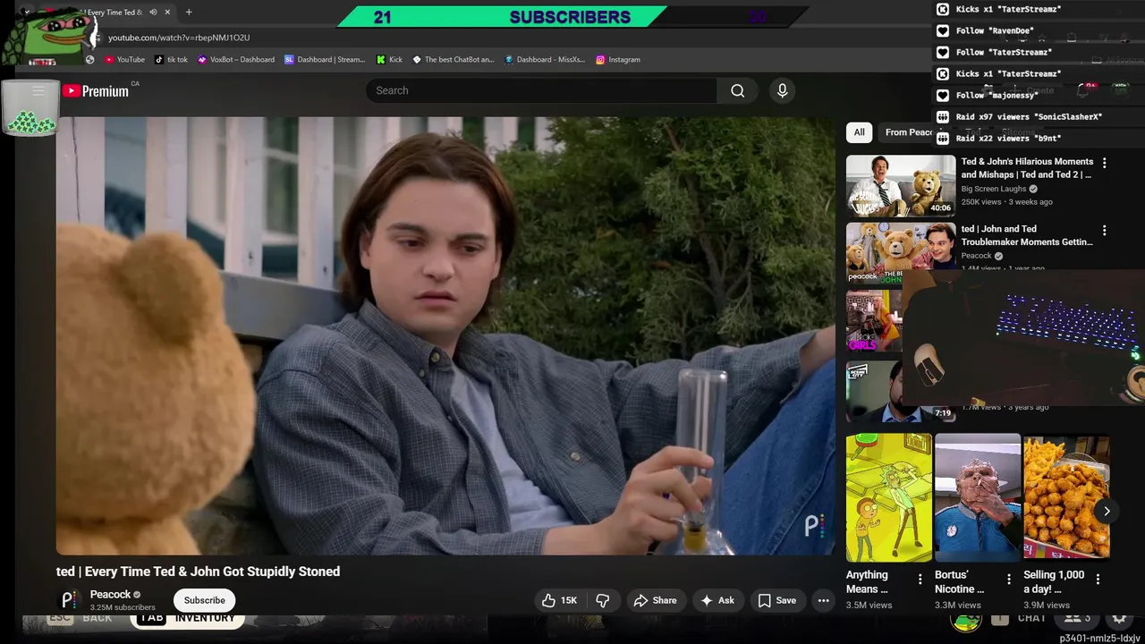Show next shorts with right arrow

1107,512
